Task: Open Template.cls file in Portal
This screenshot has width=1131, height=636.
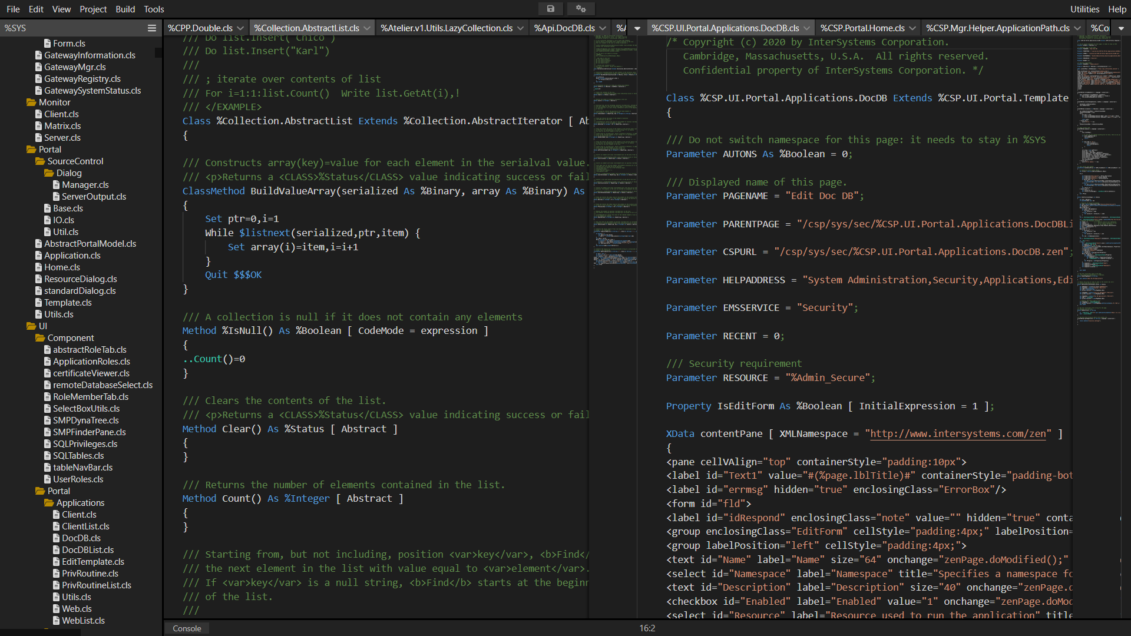Action: tap(68, 303)
